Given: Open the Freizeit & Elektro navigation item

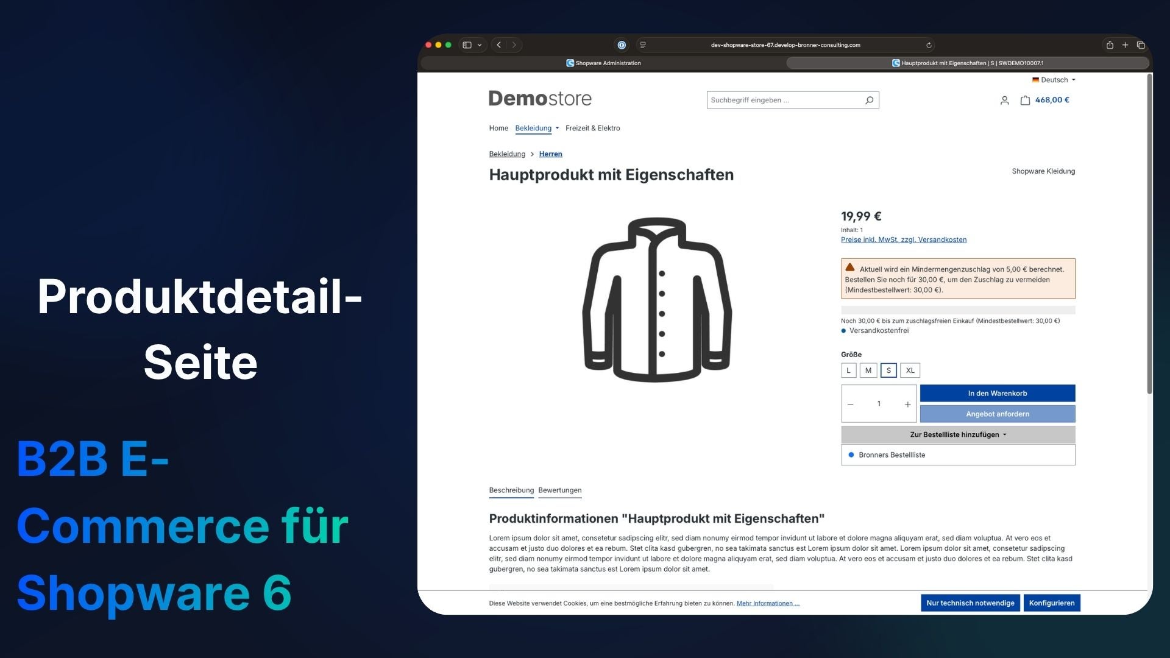Looking at the screenshot, I should (592, 128).
